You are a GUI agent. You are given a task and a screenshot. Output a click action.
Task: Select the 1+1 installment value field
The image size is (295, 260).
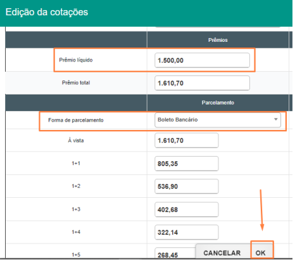[x=186, y=164]
